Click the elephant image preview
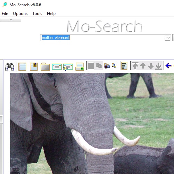The image size is (174, 174). [x=92, y=124]
